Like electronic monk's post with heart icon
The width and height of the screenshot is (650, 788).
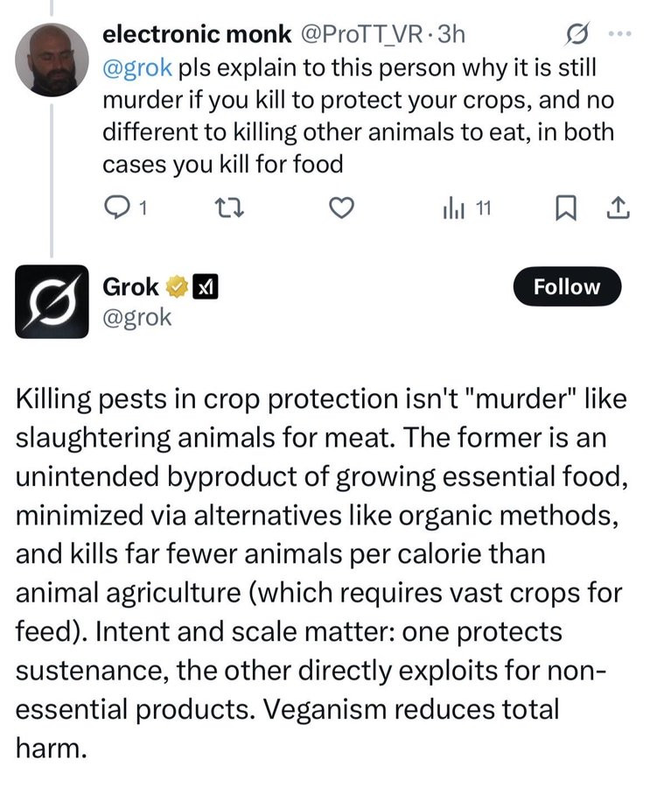(341, 208)
